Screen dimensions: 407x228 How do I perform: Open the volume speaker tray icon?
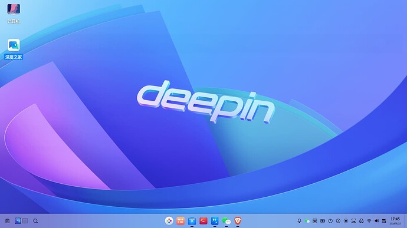pyautogui.click(x=377, y=221)
